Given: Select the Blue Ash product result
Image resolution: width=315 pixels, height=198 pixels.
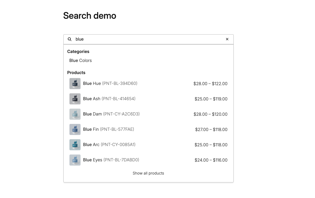Looking at the screenshot, I should pos(148,99).
